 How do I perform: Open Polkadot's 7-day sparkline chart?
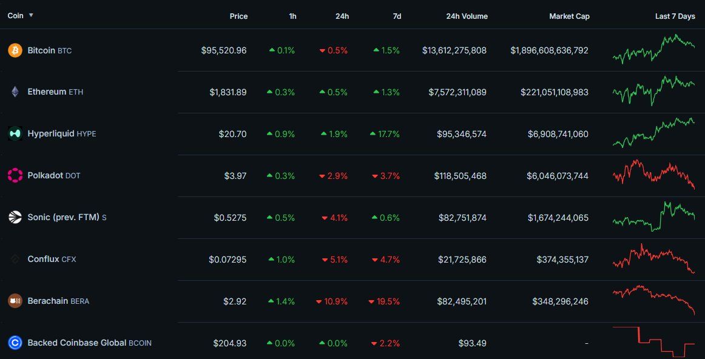click(654, 174)
